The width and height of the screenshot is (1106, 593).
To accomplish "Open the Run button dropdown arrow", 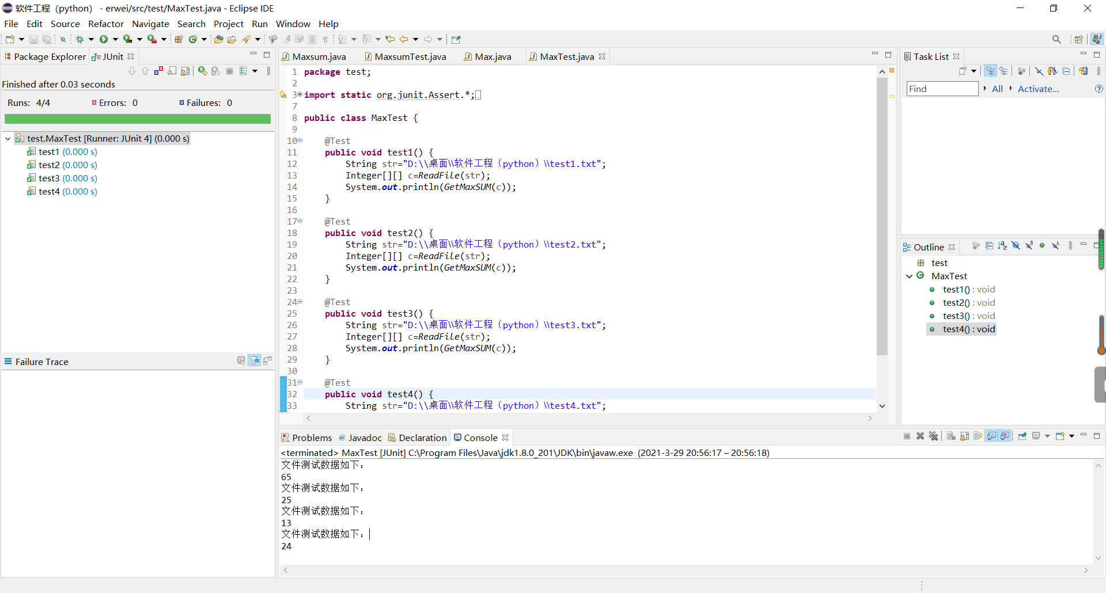I will 115,39.
